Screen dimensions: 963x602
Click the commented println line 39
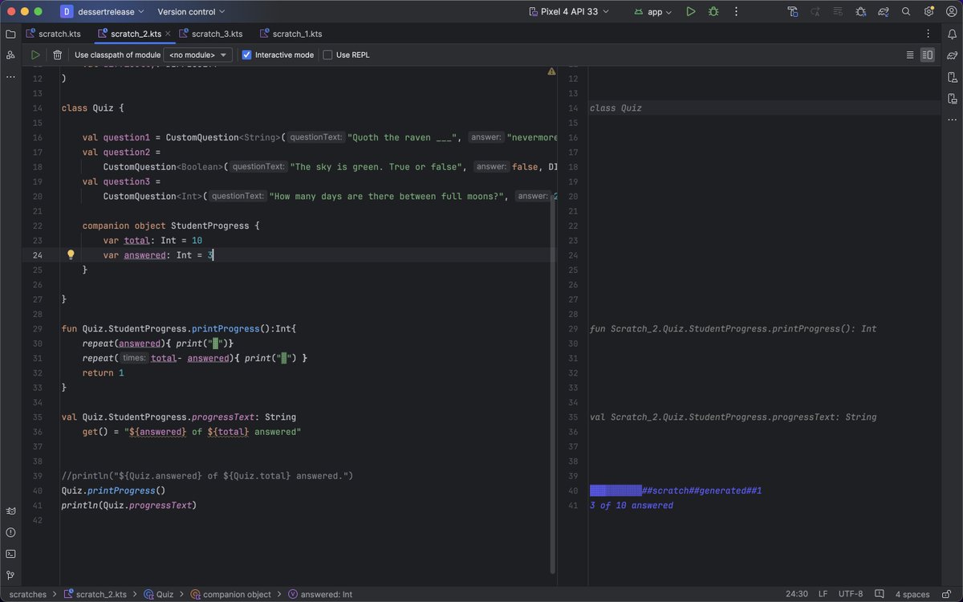207,476
